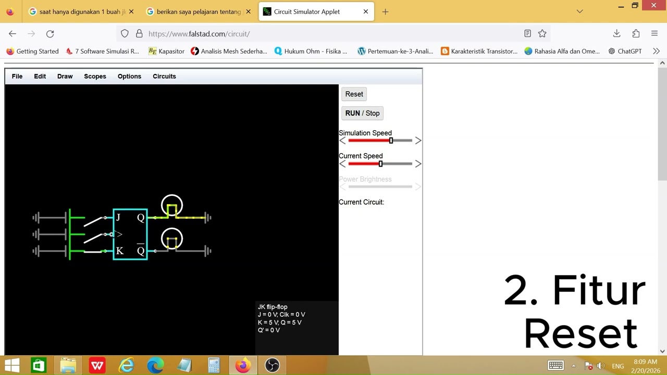The height and width of the screenshot is (375, 667).
Task: Open 'Rahasia Alfa dan Ome...' bookmark
Action: (x=562, y=51)
